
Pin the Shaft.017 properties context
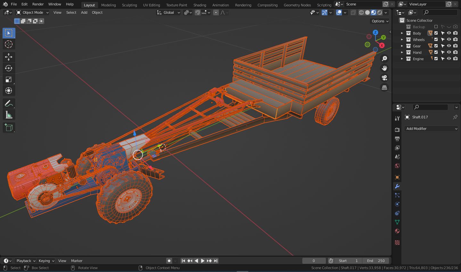455,117
